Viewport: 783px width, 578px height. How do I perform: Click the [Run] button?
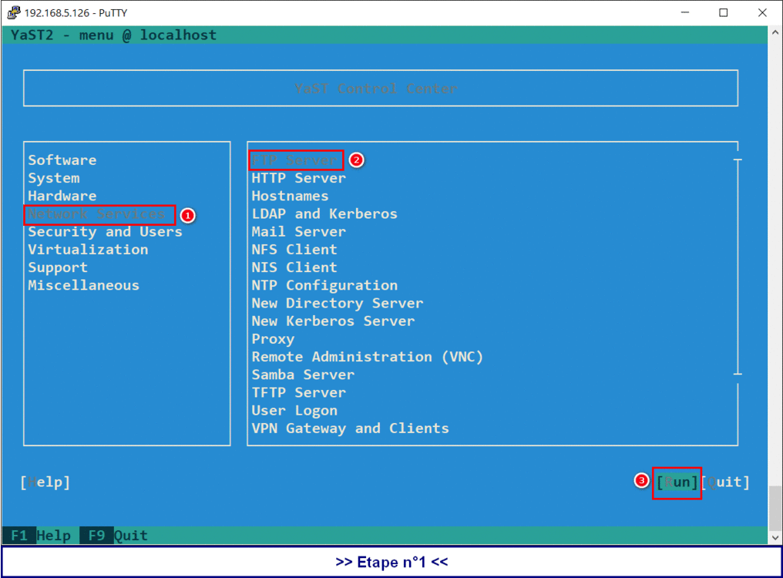[677, 482]
